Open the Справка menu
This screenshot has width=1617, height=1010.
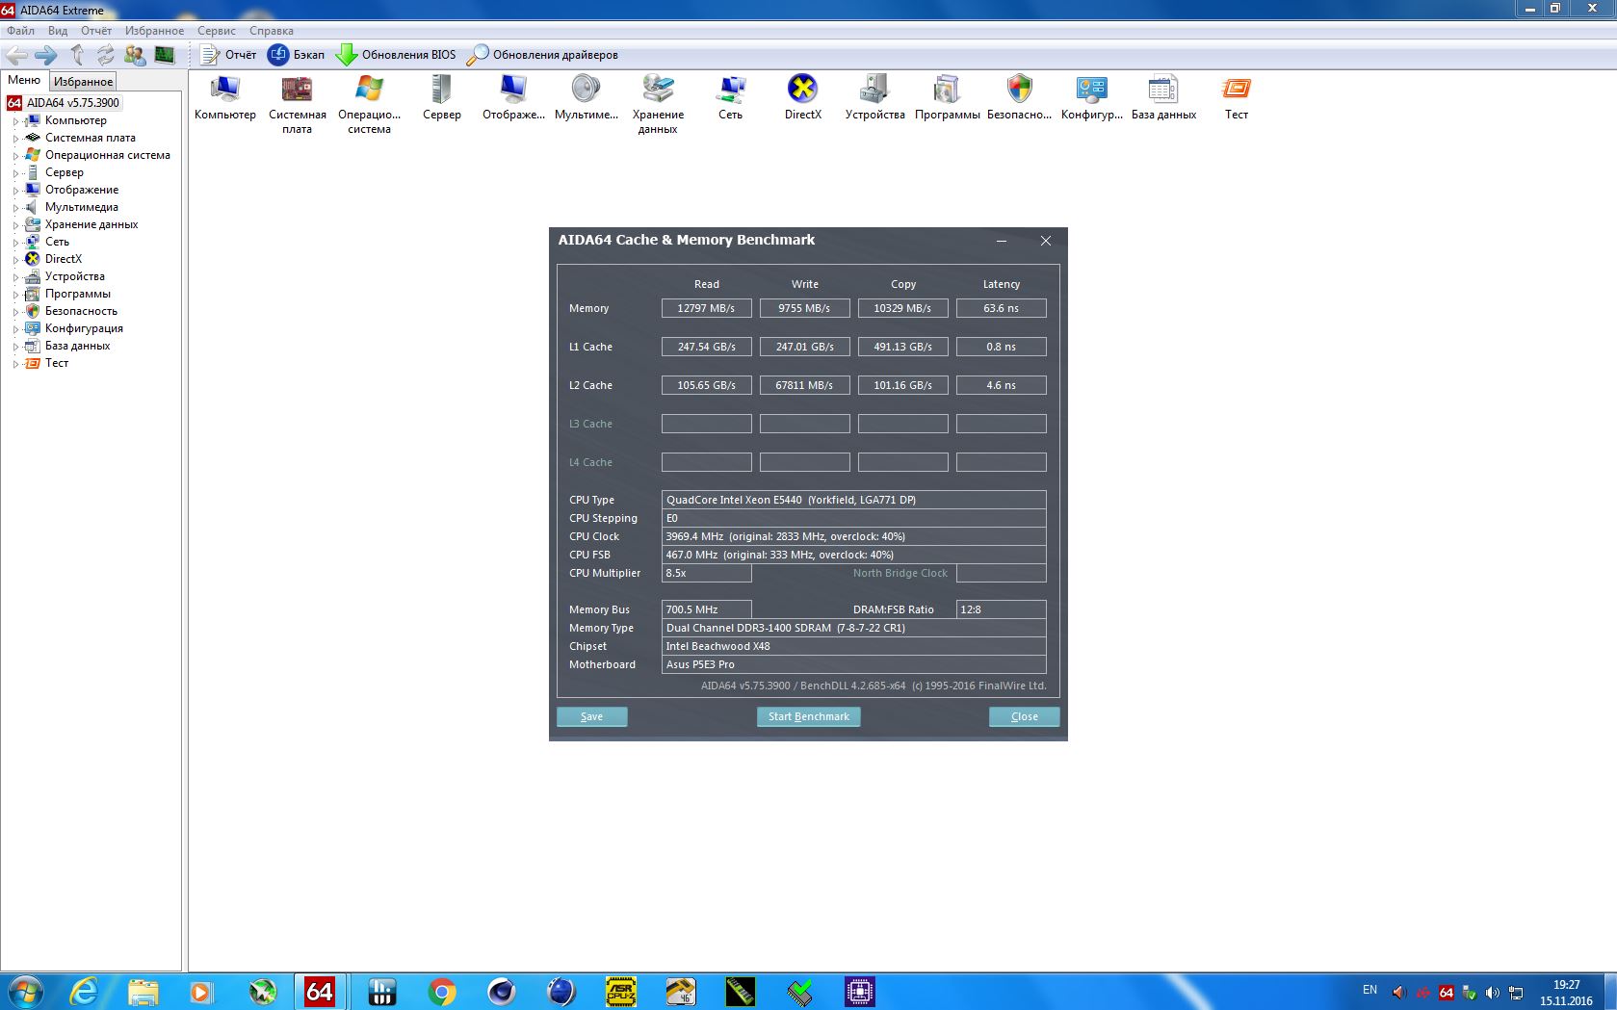tap(272, 31)
